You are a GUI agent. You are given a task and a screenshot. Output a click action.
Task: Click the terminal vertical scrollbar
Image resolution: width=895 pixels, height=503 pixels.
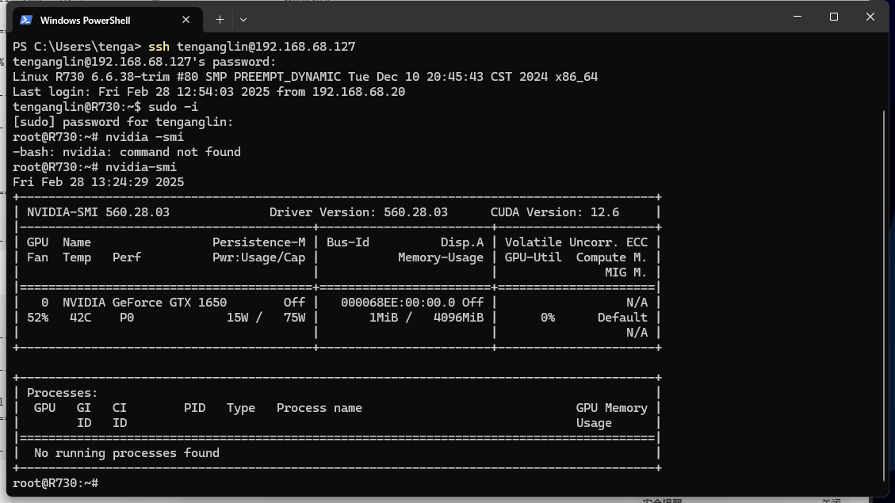point(885,294)
